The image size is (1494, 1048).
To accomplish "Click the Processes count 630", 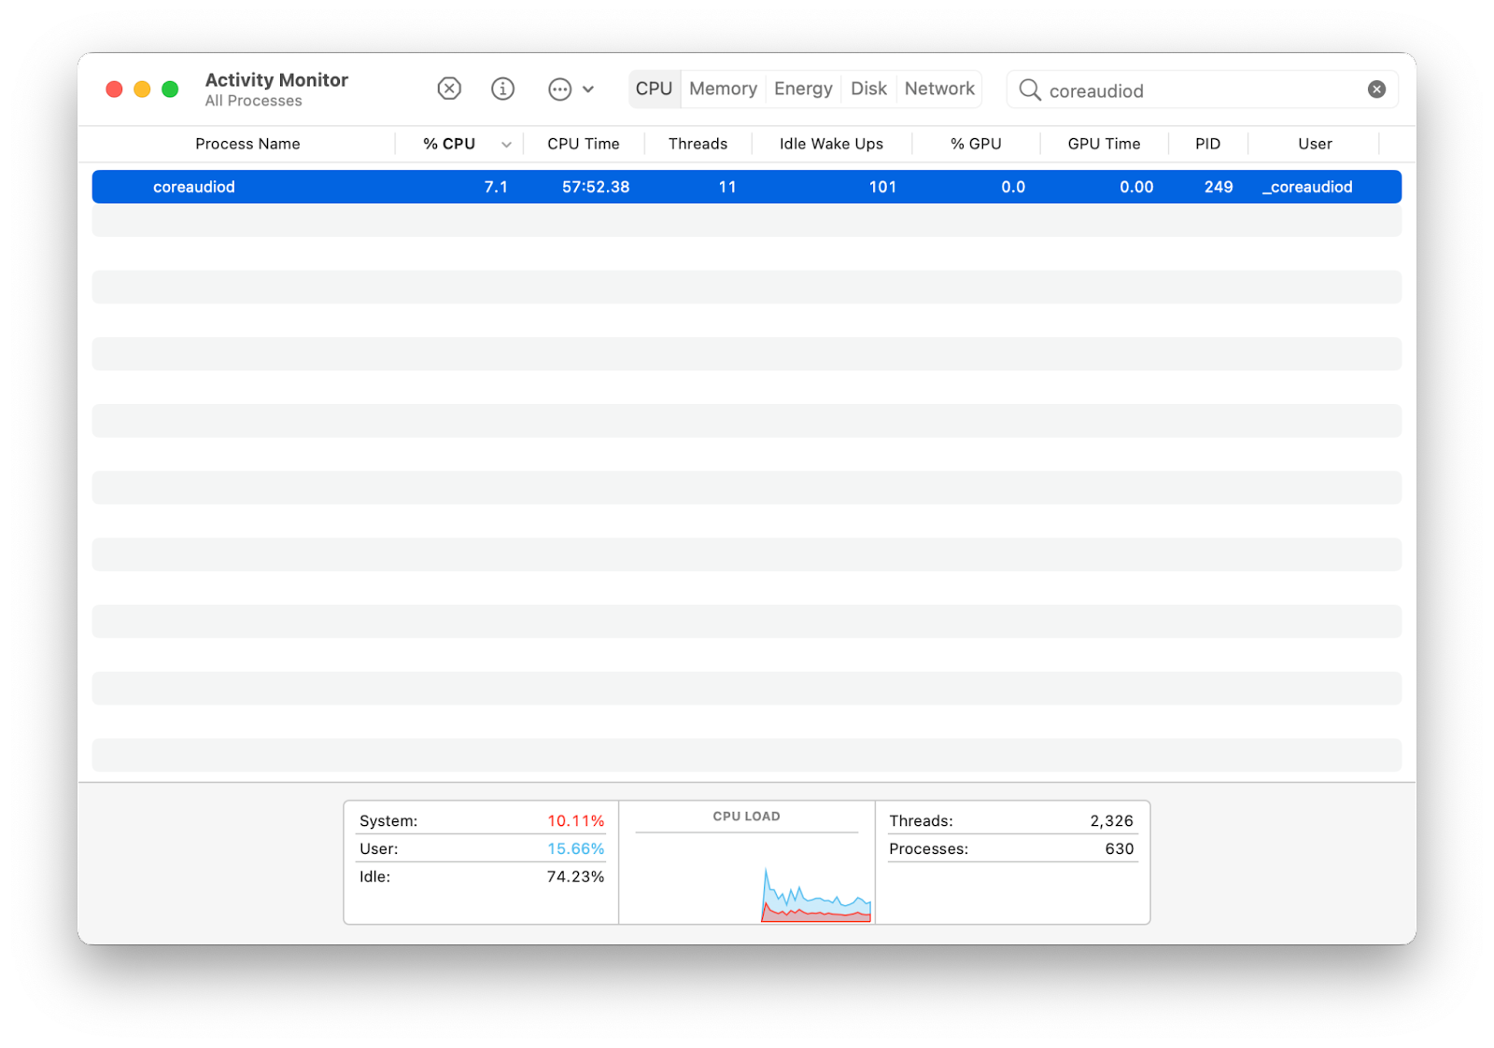I will pos(1119,848).
